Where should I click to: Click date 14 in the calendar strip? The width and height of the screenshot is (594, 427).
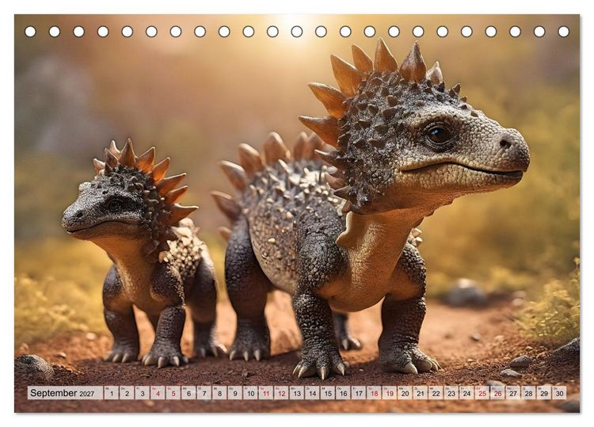coord(313,393)
